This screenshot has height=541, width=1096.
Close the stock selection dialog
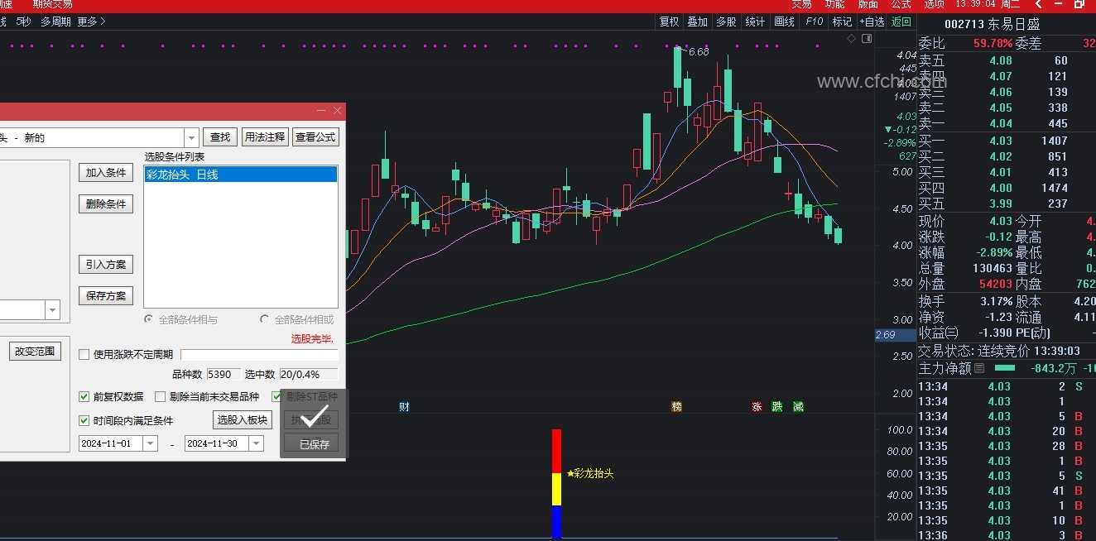tap(337, 110)
